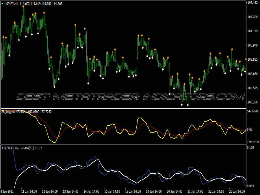Click the 25 Jan 14:00 time label
Image resolution: width=260 pixels, height=195 pixels.
point(237,192)
